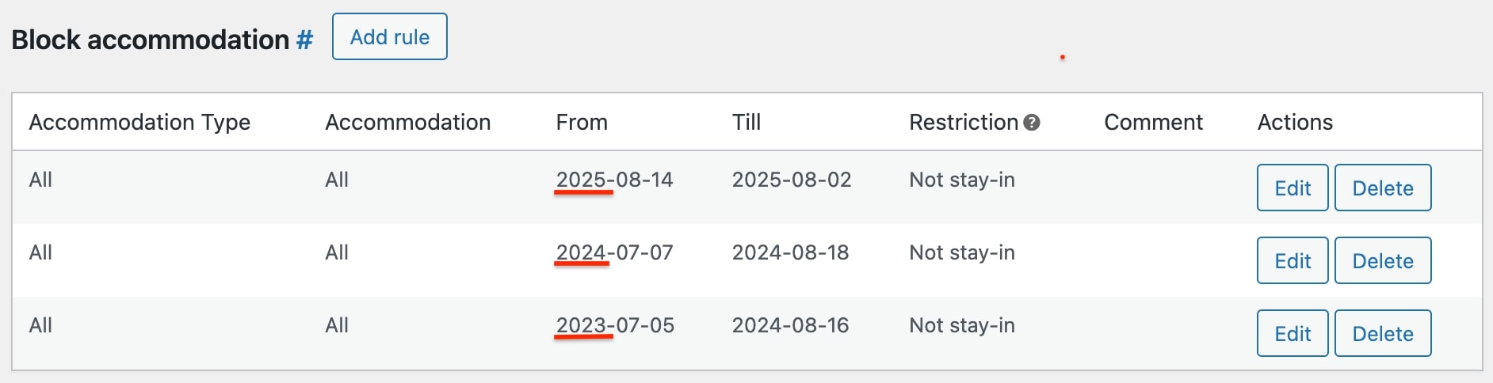Click the Restriction help question mark icon
This screenshot has width=1493, height=383.
click(x=1032, y=123)
